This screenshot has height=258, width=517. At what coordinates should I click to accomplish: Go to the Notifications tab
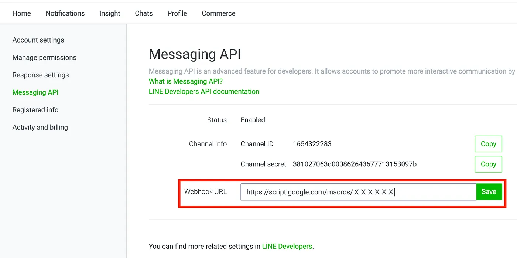click(x=65, y=13)
